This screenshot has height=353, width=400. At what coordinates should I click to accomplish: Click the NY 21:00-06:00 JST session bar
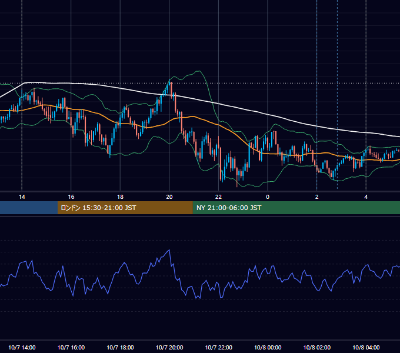[x=296, y=208]
